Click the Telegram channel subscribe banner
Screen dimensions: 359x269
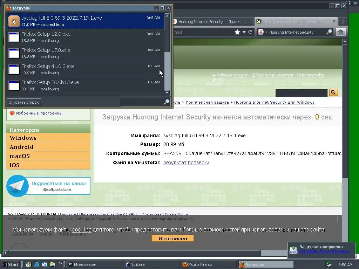point(48,186)
